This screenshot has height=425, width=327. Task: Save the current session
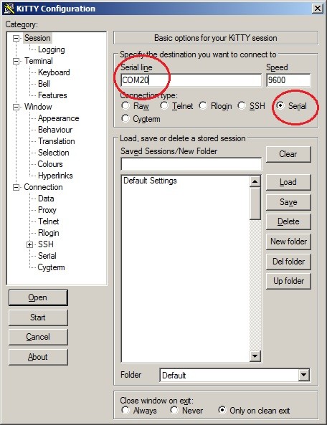pos(288,202)
